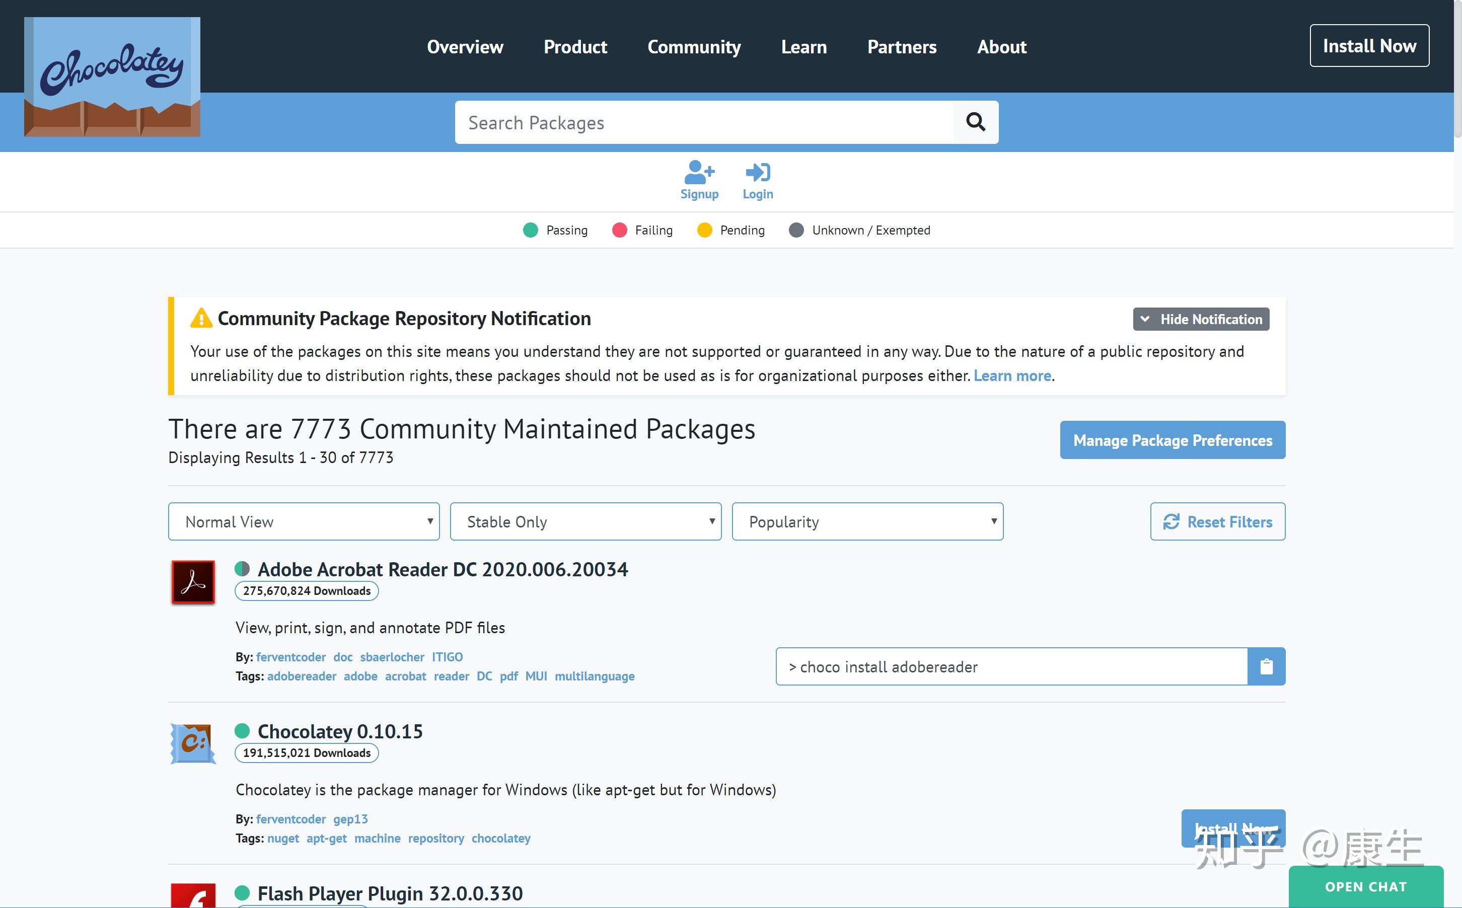Click the Flash Player Plugin package icon
The height and width of the screenshot is (908, 1462).
[x=193, y=895]
